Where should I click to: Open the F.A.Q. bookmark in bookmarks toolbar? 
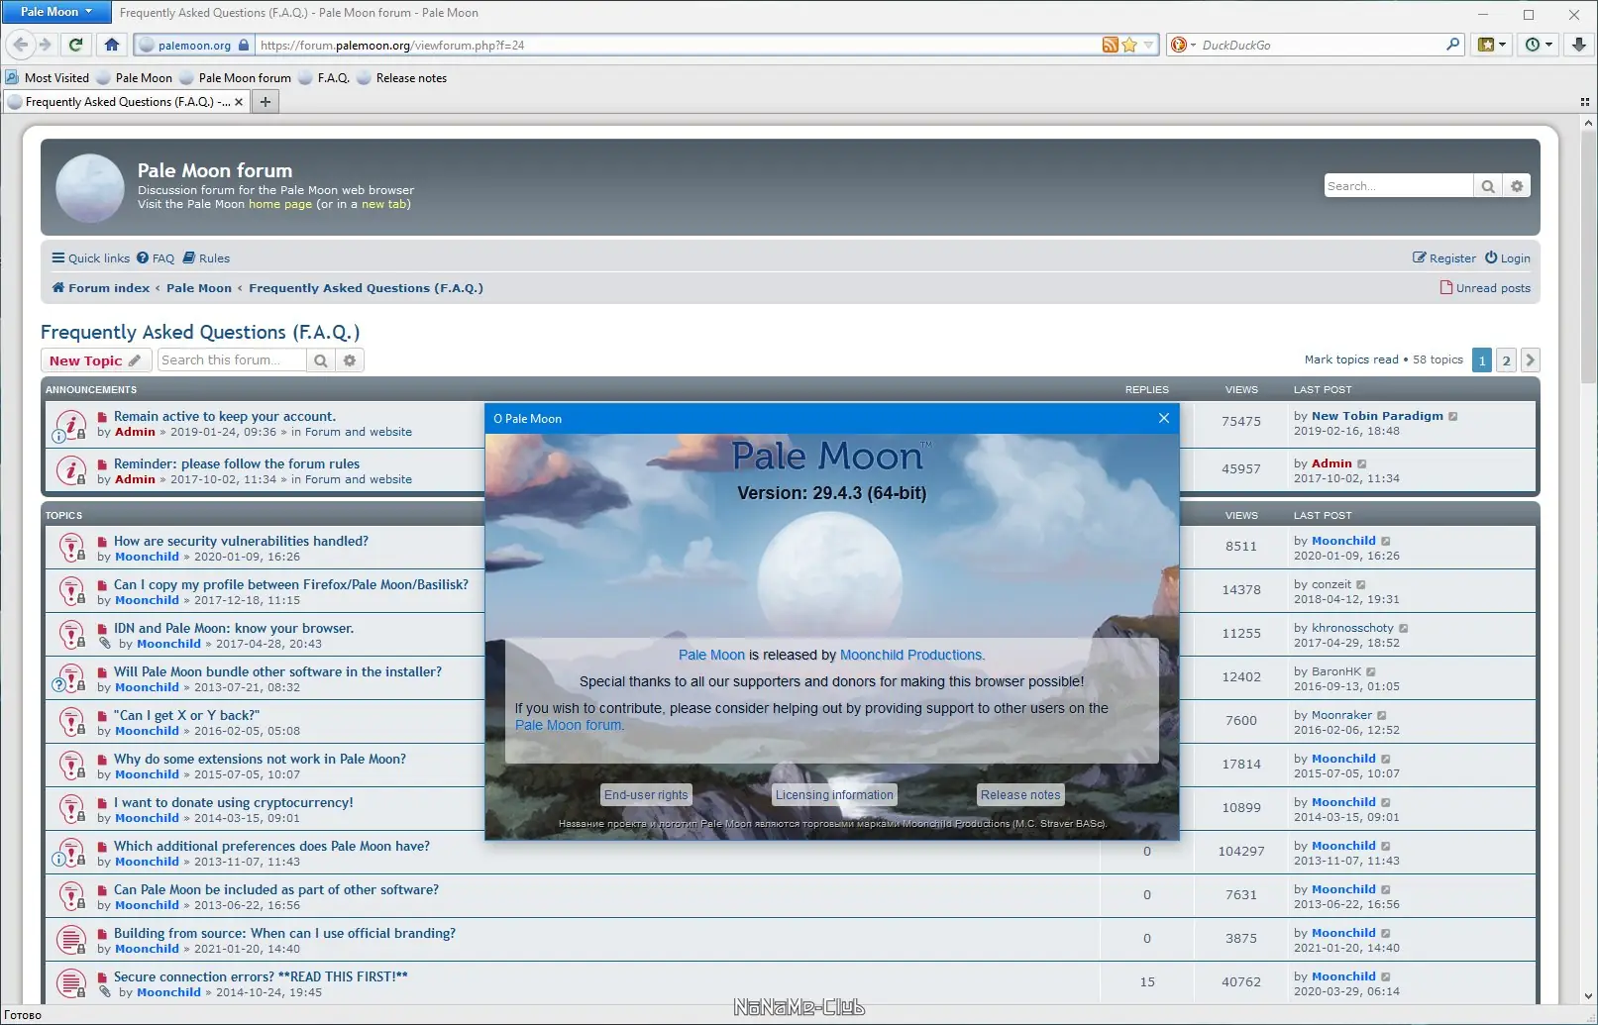tap(324, 78)
